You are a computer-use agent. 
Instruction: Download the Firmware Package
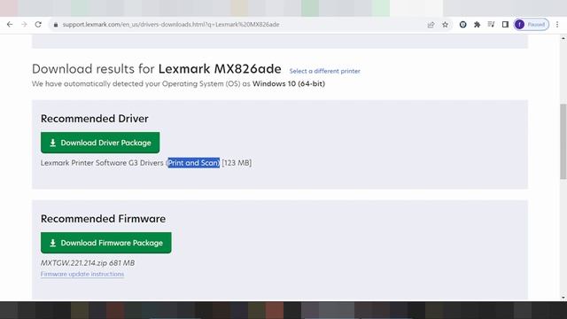106,243
